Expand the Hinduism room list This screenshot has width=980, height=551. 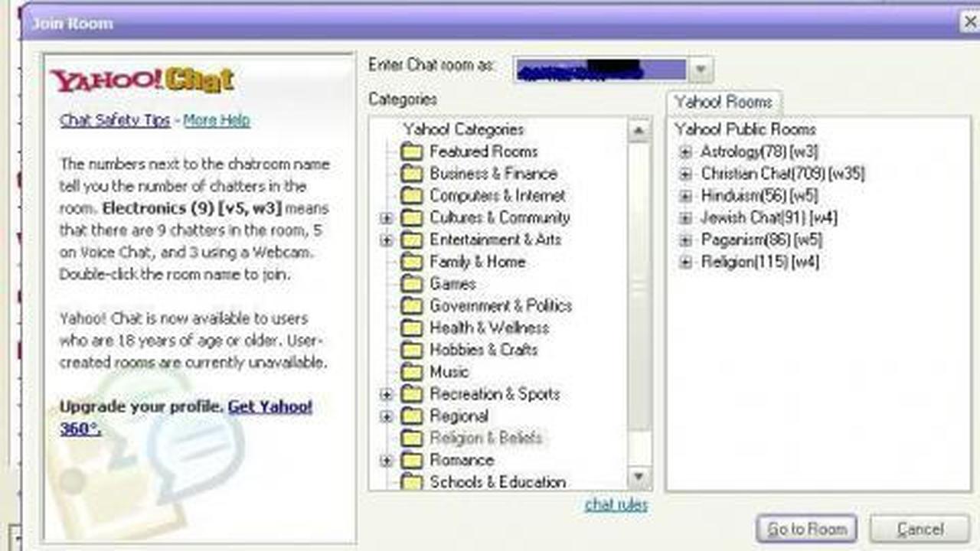pyautogui.click(x=685, y=197)
